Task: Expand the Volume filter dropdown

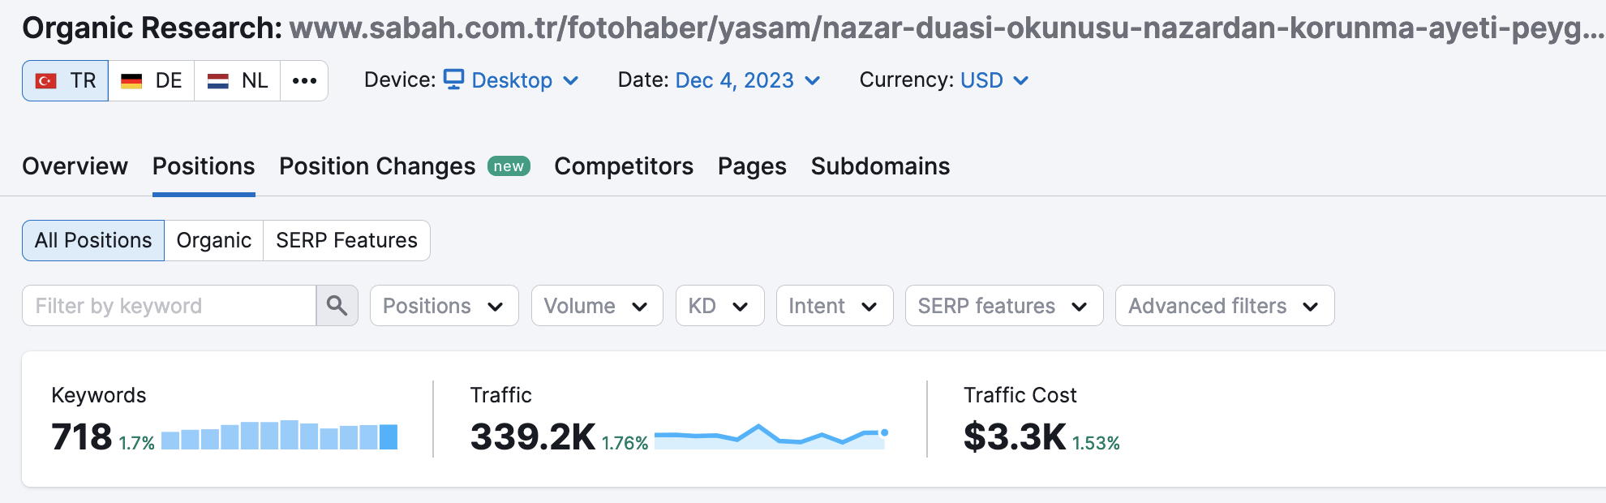Action: pyautogui.click(x=597, y=306)
